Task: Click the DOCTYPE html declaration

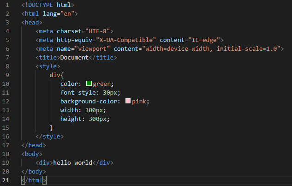Action: pos(48,5)
